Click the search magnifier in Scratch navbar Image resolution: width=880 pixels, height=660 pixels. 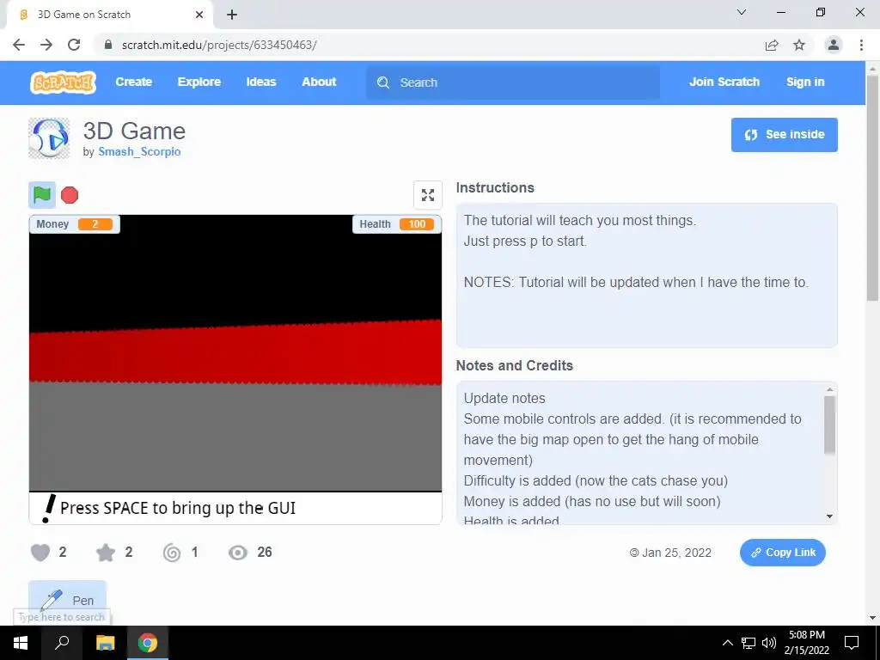[383, 82]
